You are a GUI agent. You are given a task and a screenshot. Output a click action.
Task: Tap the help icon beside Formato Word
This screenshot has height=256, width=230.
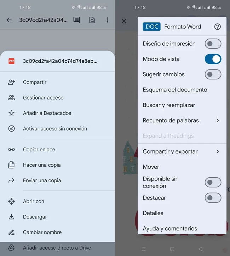[218, 27]
